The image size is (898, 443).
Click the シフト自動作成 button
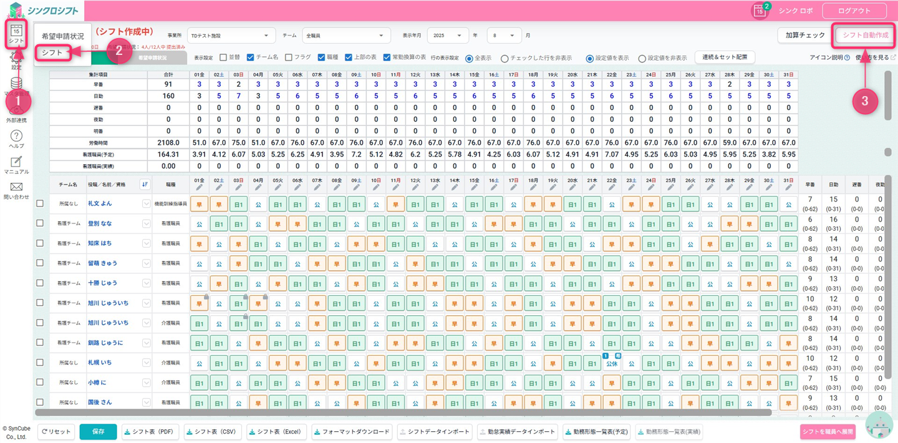(x=866, y=35)
